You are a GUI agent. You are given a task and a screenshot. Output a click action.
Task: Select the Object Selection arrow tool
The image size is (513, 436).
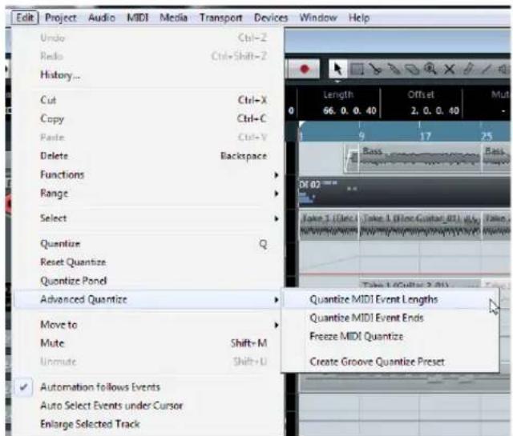(x=337, y=70)
